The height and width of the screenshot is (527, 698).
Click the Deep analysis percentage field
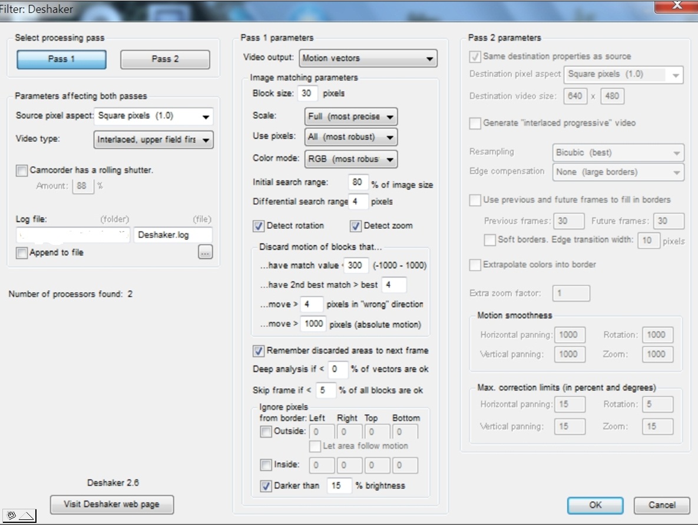(x=338, y=369)
